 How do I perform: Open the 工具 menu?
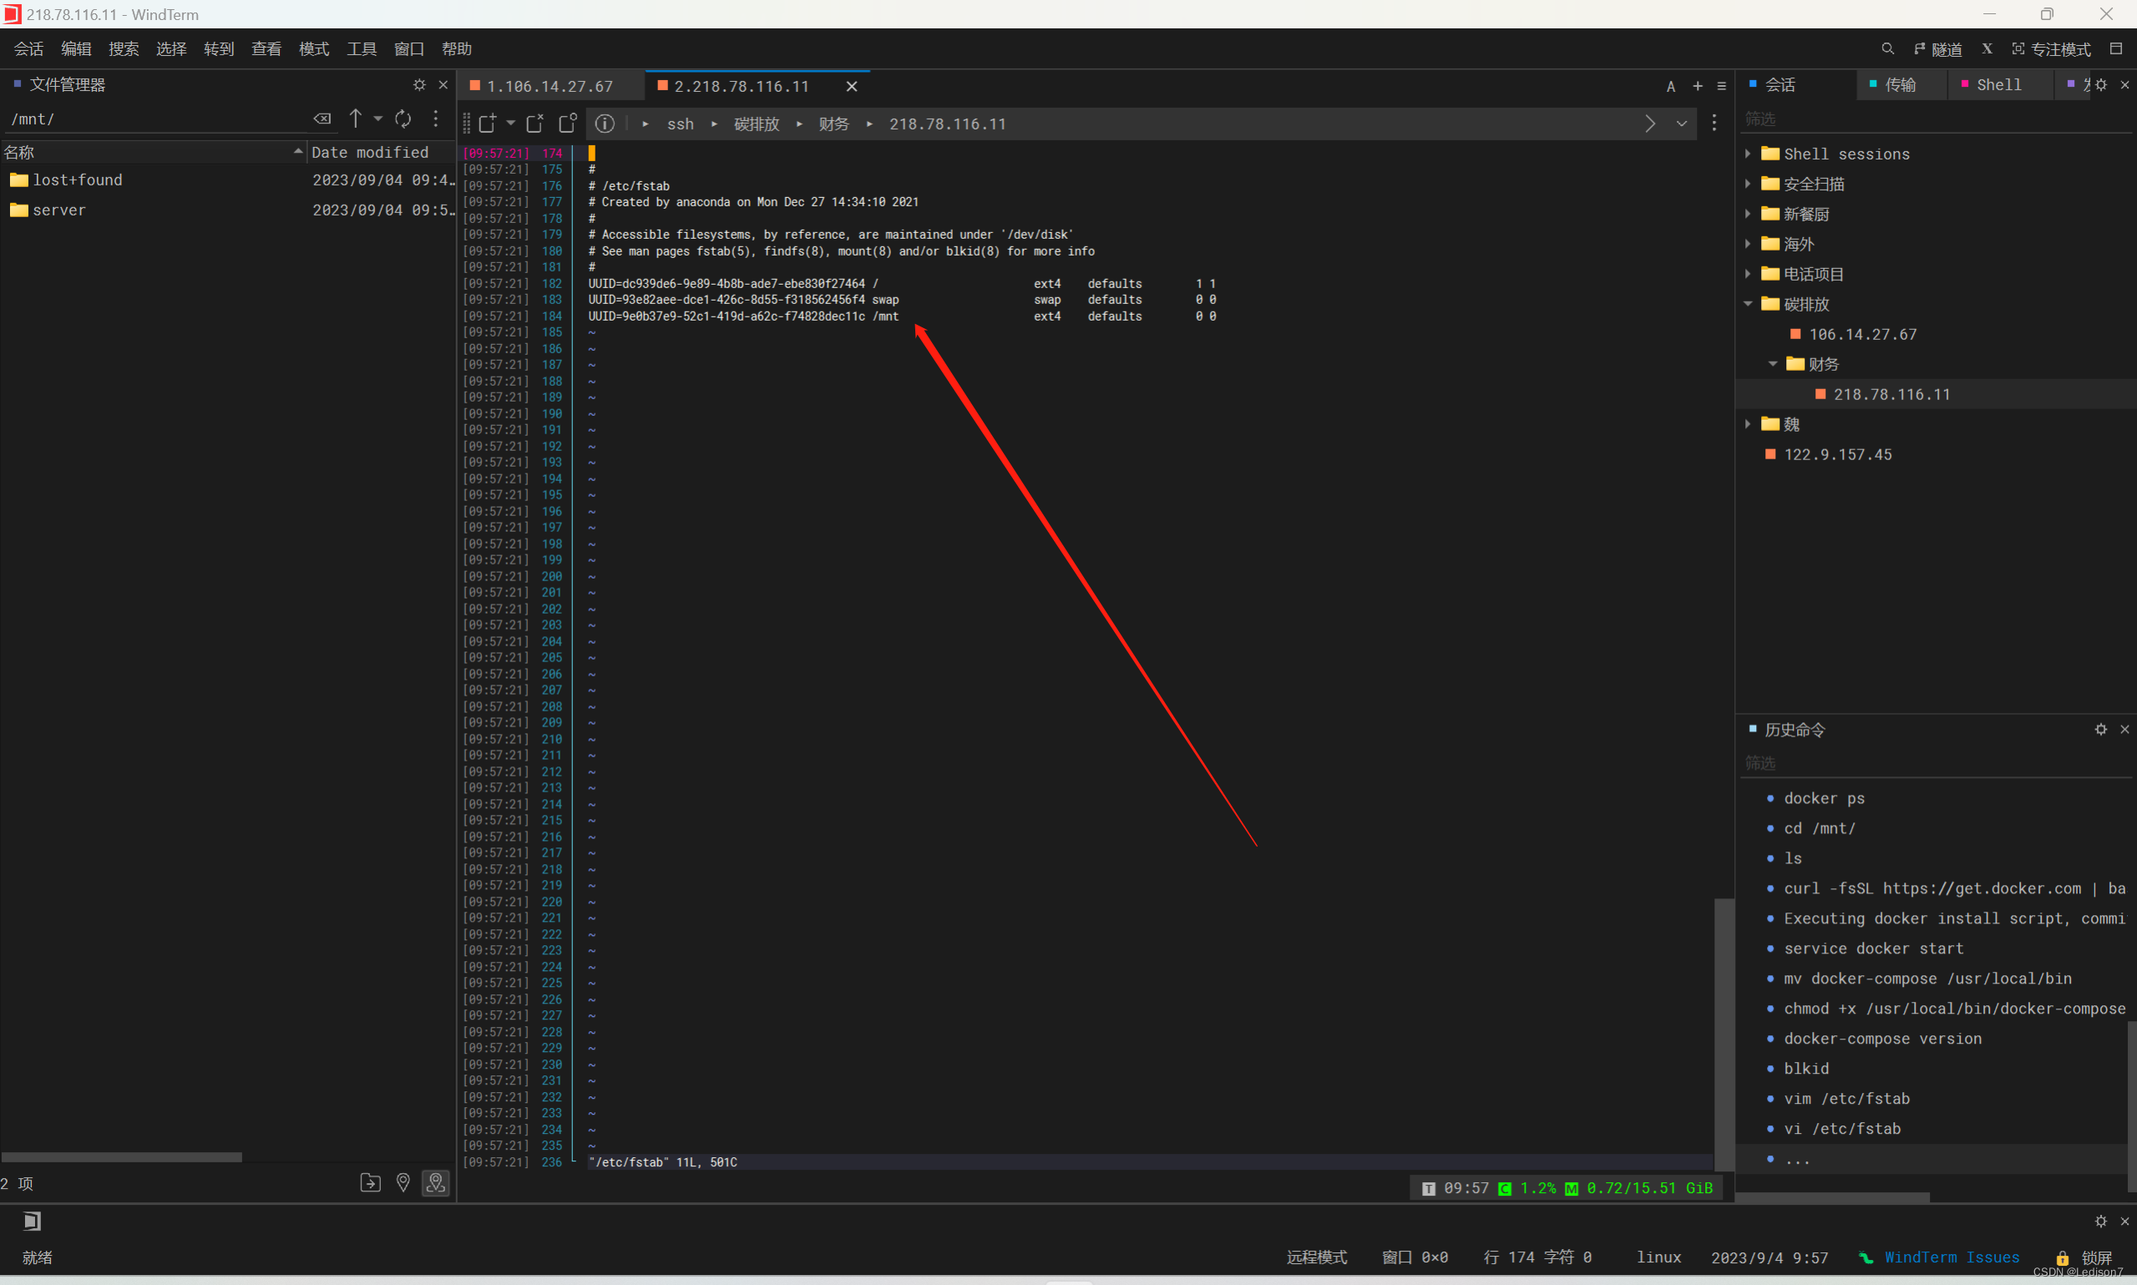(x=361, y=49)
